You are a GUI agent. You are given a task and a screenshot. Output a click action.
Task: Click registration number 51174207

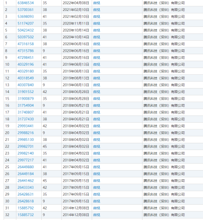(x=25, y=23)
